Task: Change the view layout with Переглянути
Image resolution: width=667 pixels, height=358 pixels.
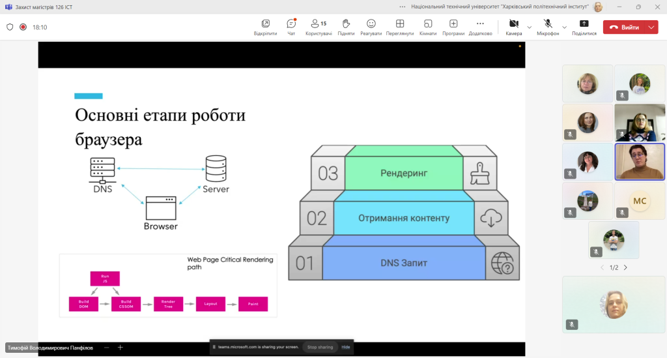Action: [400, 27]
